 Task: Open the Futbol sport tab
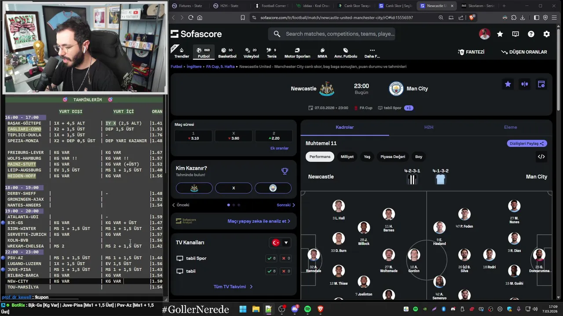click(204, 53)
